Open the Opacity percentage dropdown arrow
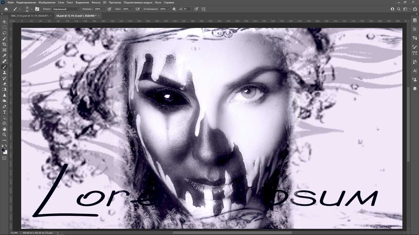Screen dimensions: 419x235 [103, 9]
